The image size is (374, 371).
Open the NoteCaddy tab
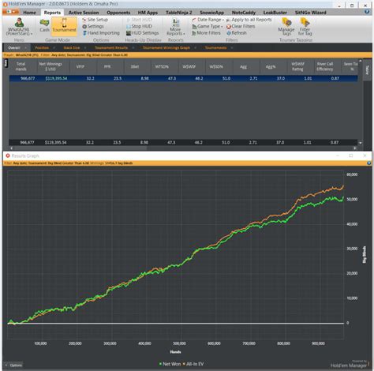click(x=244, y=13)
